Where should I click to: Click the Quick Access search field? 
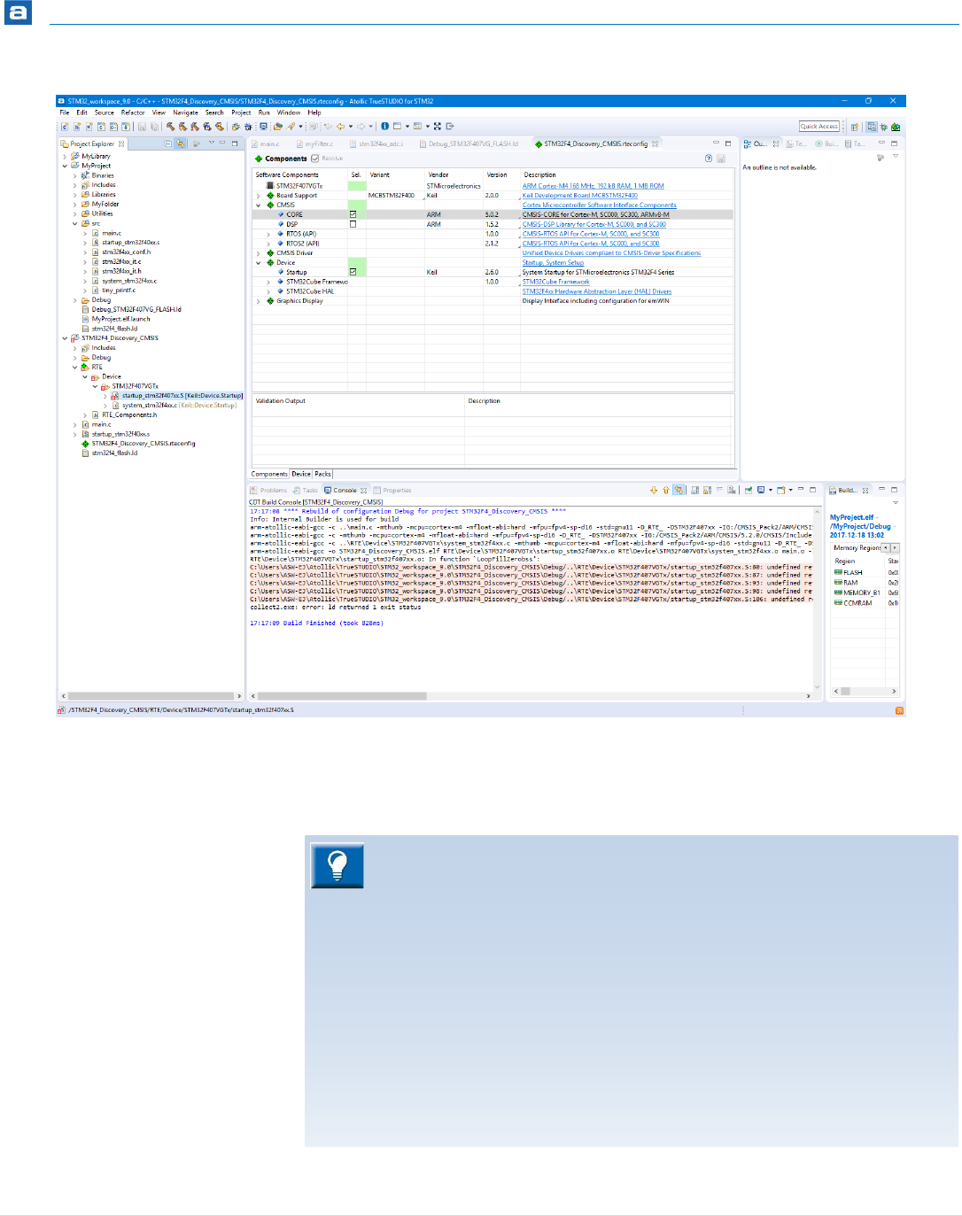click(819, 127)
